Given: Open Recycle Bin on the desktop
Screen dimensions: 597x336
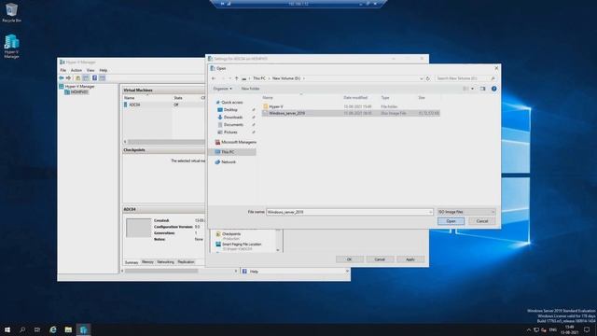Looking at the screenshot, I should (11, 12).
